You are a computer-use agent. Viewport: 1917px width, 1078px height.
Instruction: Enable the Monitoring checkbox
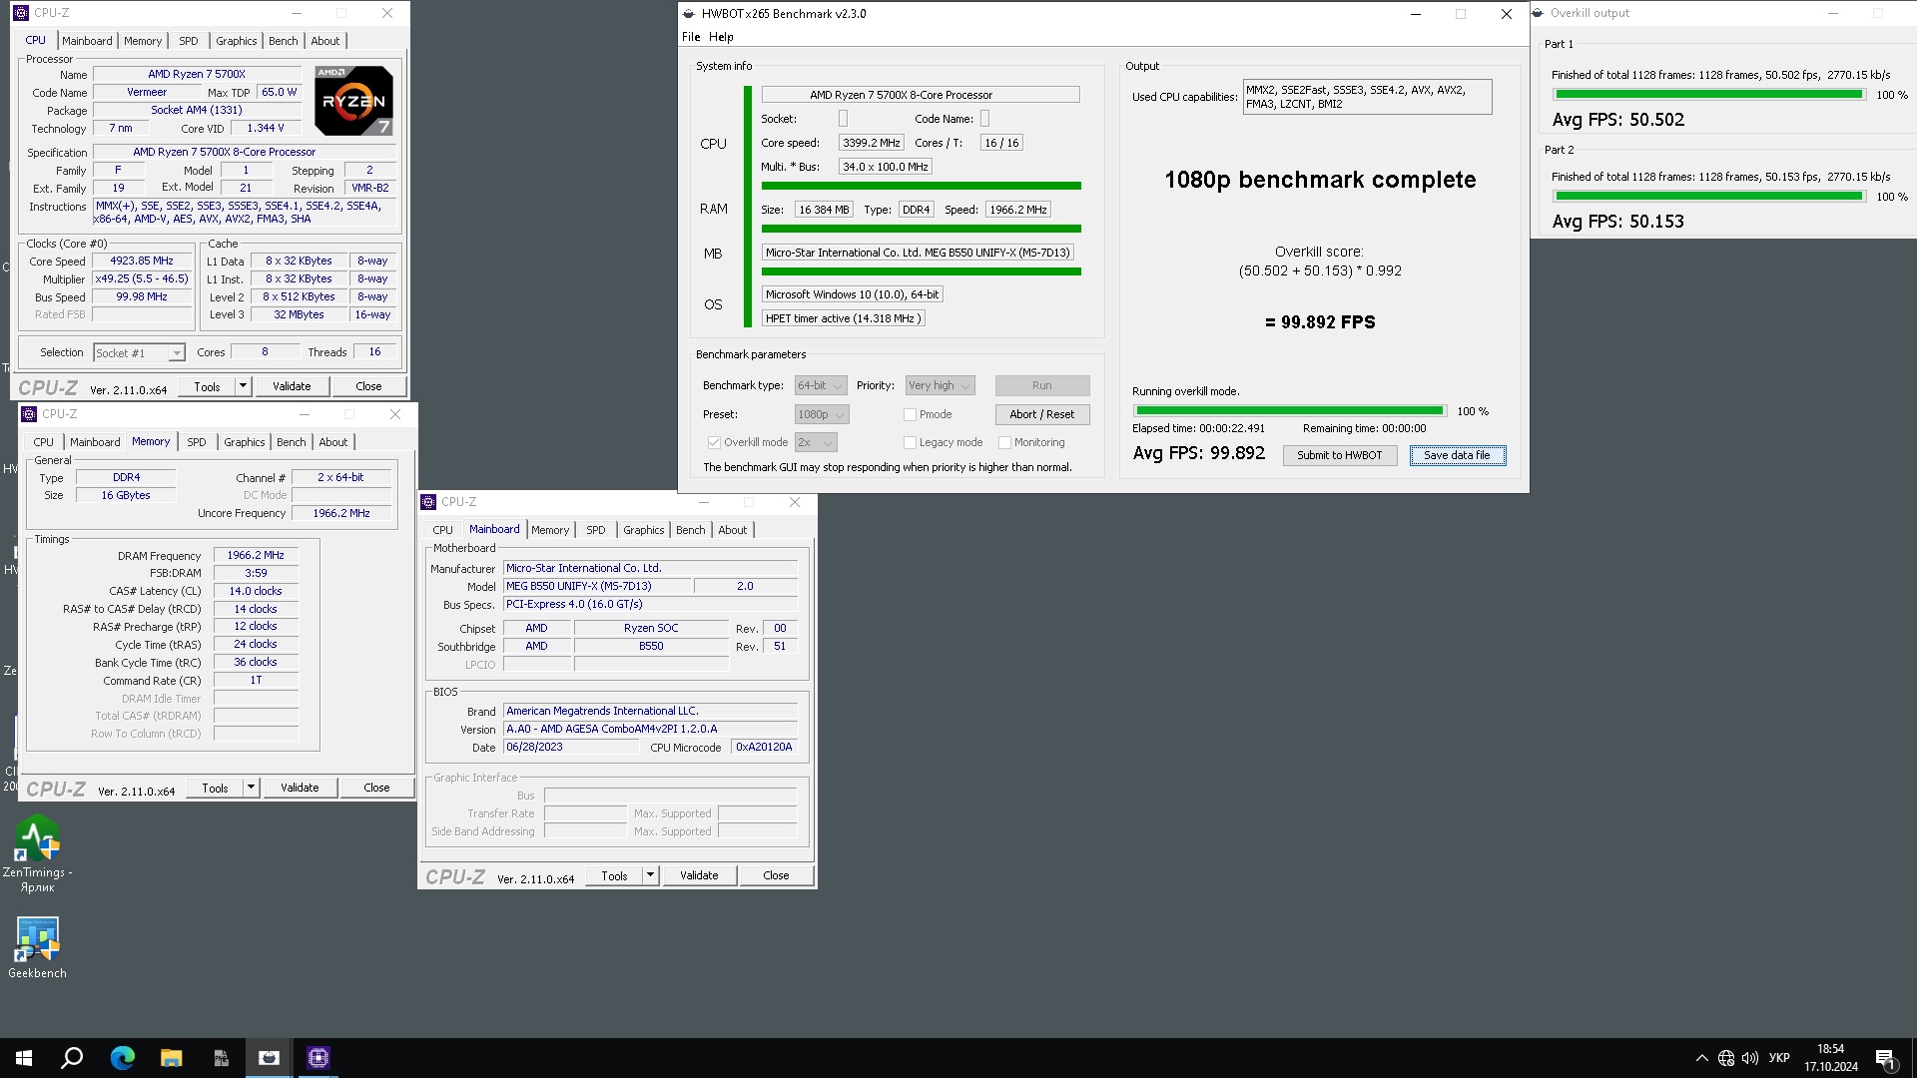pos(1004,442)
